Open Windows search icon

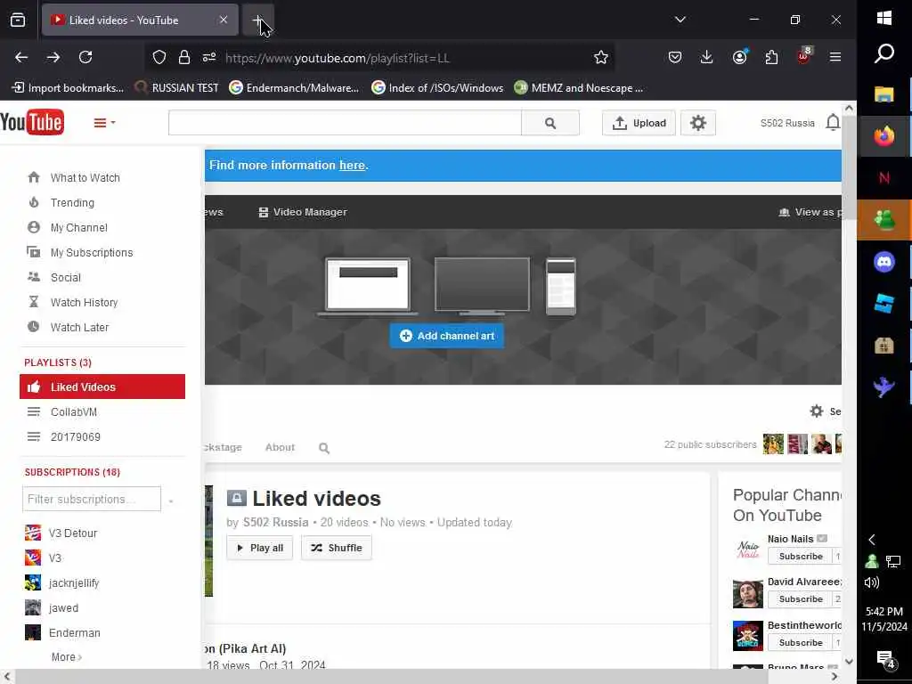(x=884, y=53)
